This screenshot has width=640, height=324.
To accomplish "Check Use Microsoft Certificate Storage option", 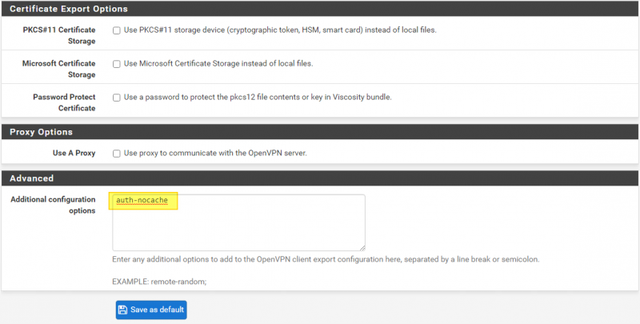I will [x=117, y=64].
